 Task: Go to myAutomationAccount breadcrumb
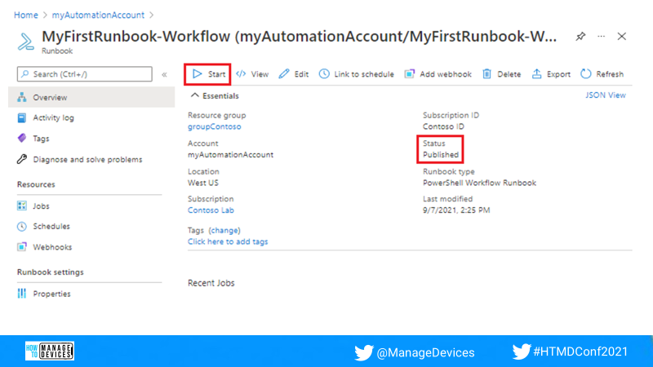[98, 15]
